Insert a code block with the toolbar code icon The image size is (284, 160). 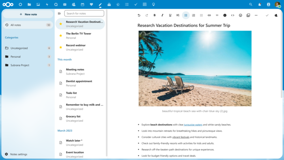pos(232,15)
